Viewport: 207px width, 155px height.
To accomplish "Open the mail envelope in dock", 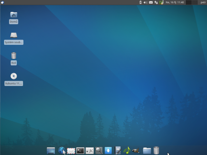I will [x=71, y=151].
